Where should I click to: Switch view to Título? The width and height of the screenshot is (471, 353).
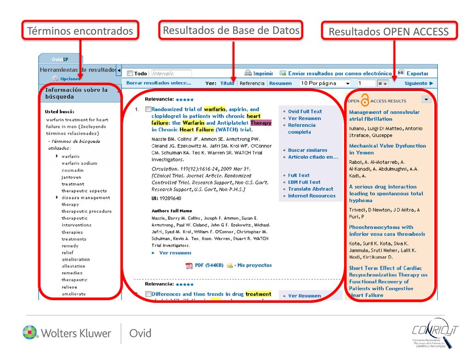pyautogui.click(x=227, y=83)
